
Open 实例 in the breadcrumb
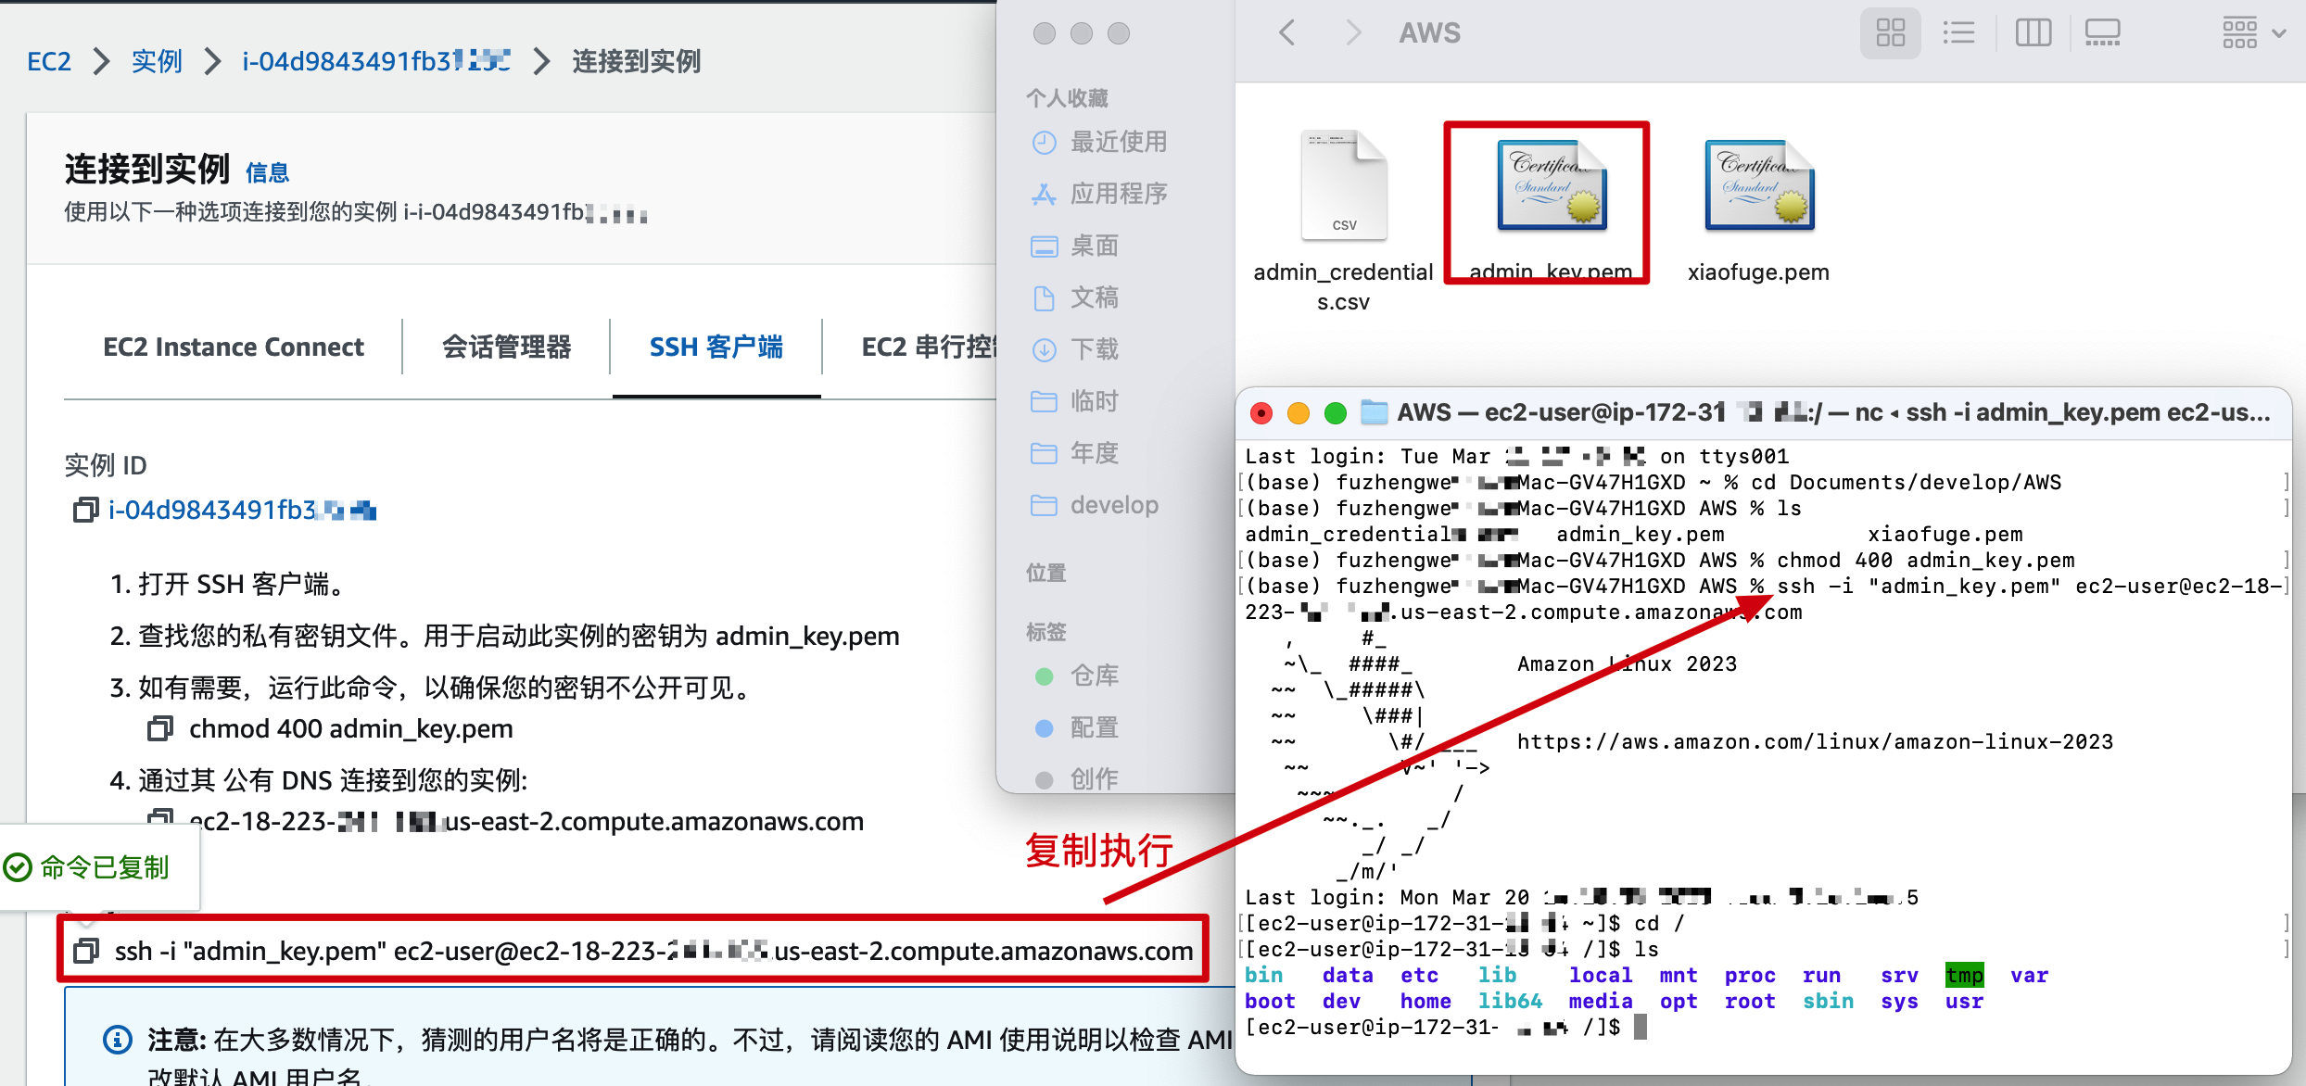pos(157,61)
